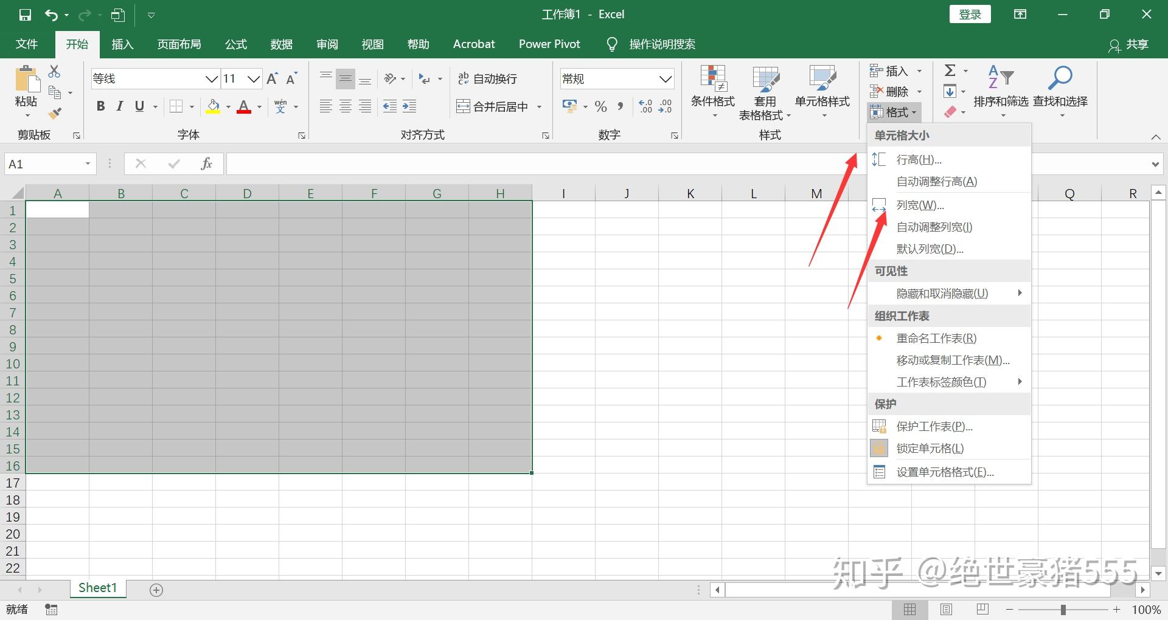This screenshot has height=620, width=1168.
Task: Click the 操作说明搜索 search field
Action: pyautogui.click(x=662, y=44)
